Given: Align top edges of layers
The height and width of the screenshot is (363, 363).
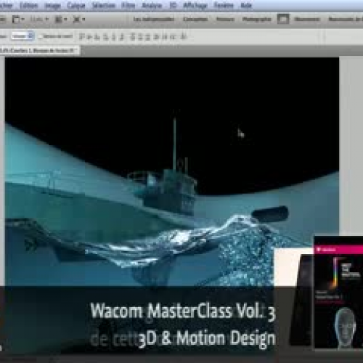Looking at the screenshot, I should pos(82,36).
